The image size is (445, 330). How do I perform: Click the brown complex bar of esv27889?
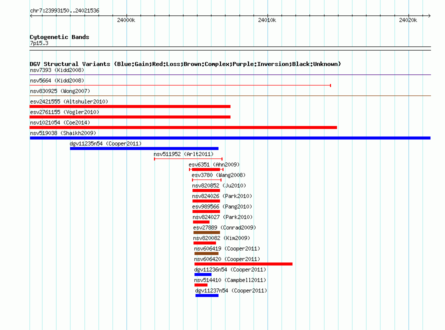click(x=206, y=232)
